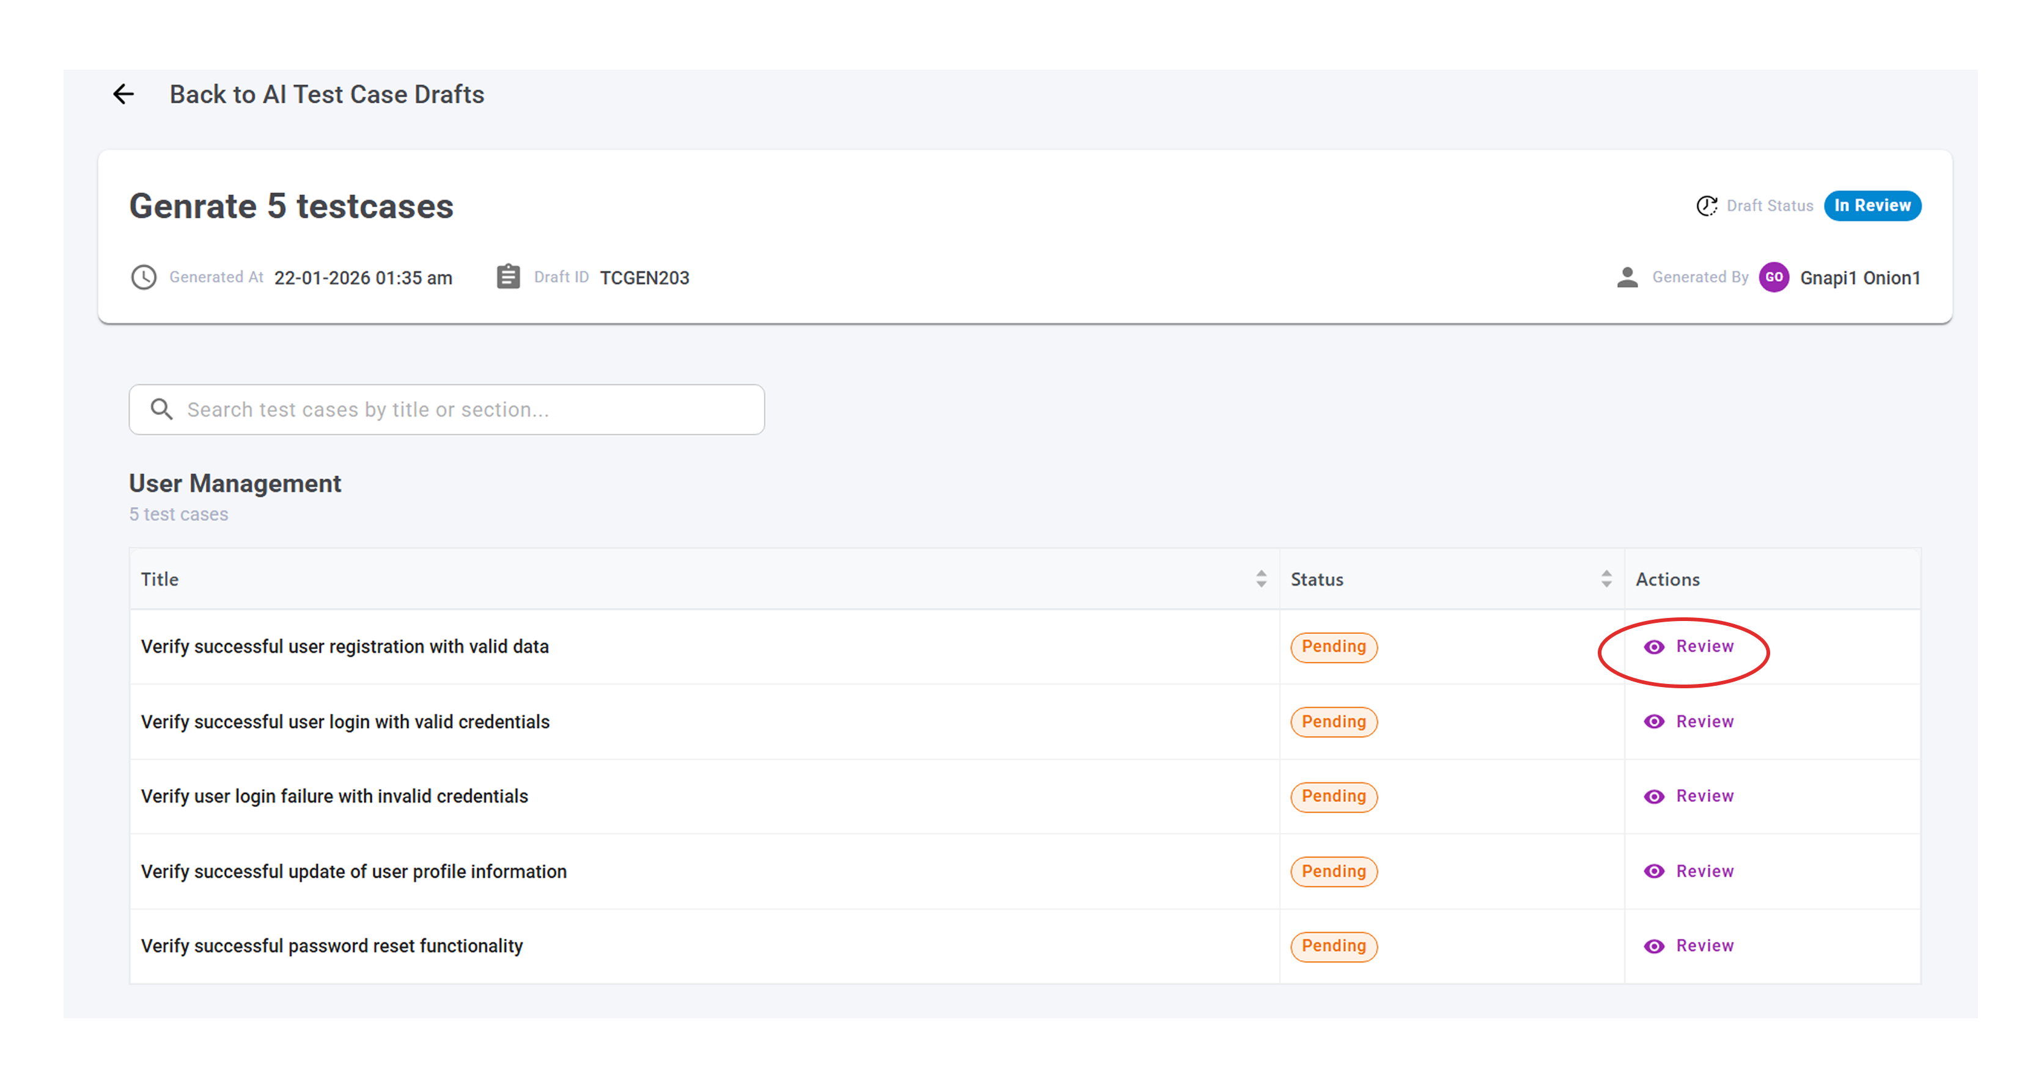Click the search magnifier icon
Image resolution: width=2044 pixels, height=1088 pixels.
tap(162, 410)
